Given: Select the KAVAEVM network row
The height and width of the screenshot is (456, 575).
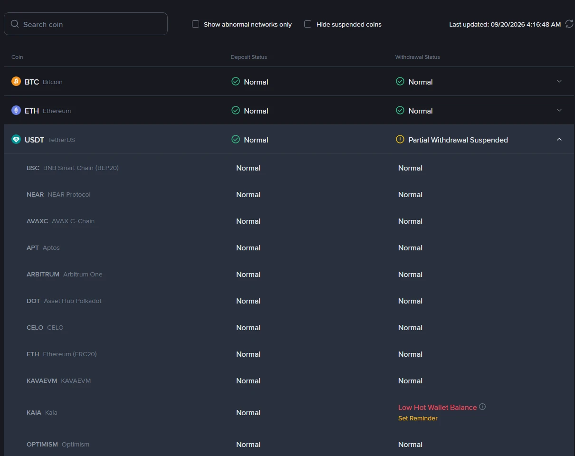Looking at the screenshot, I should [289, 380].
